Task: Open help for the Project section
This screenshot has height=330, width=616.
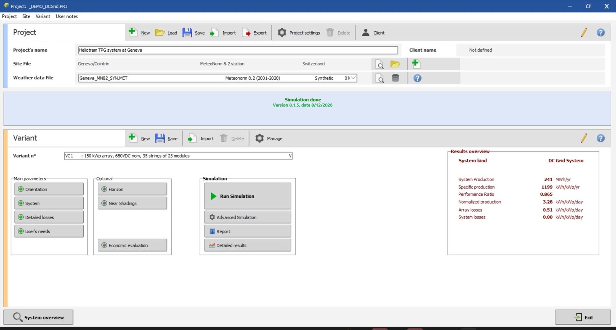Action: click(601, 33)
